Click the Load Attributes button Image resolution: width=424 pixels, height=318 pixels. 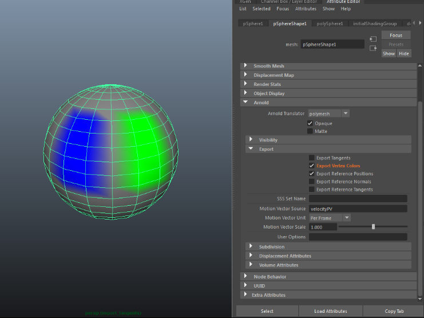pos(330,311)
